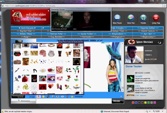Open the Suç Benimmi room tab
This screenshot has height=113, width=167.
coord(57,37)
